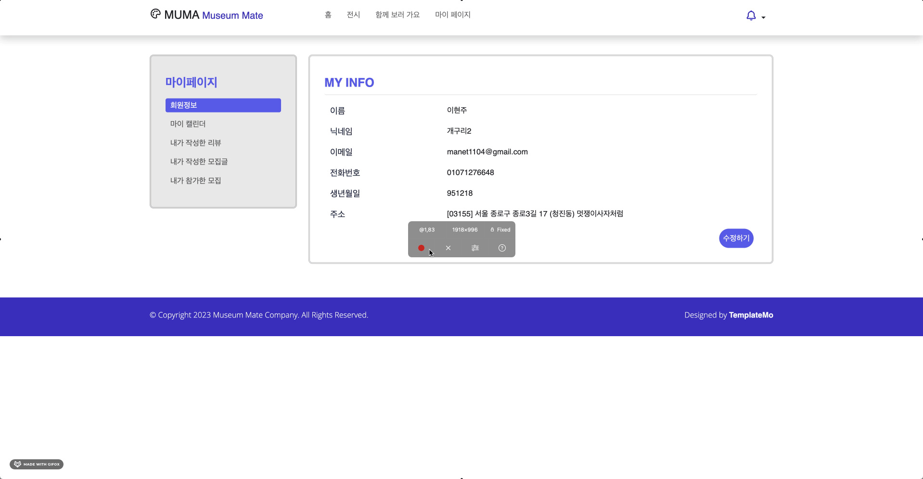The width and height of the screenshot is (923, 479).
Task: Toggle the 1918×996 capture size display
Action: point(464,229)
